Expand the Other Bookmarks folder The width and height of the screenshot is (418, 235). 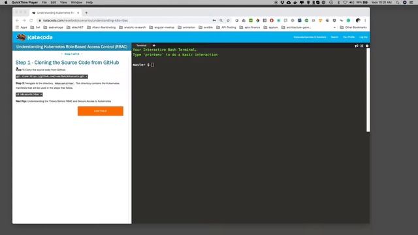click(353, 27)
